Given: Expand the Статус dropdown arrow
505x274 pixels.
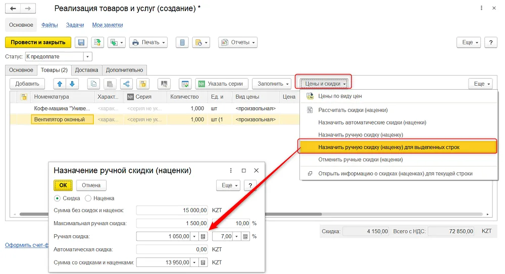Looking at the screenshot, I should 87,56.
